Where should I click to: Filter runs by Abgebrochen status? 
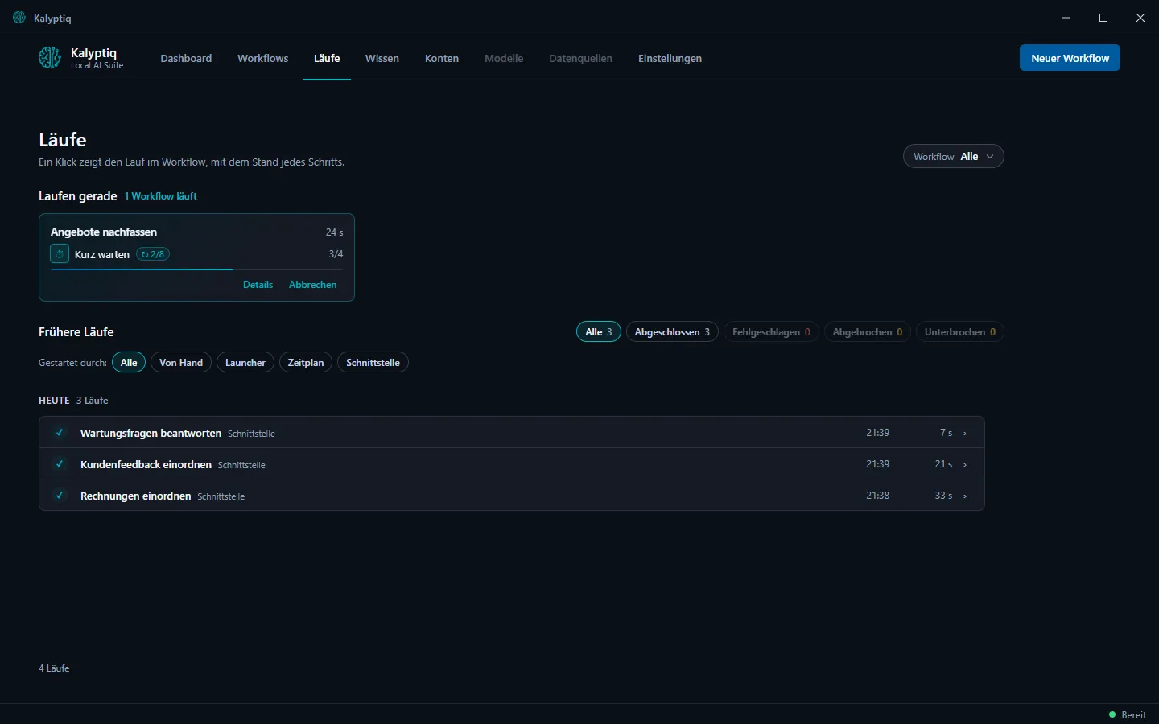[868, 332]
